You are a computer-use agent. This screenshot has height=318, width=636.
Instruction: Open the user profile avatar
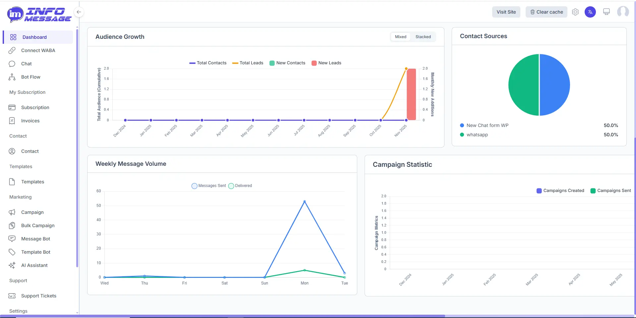pyautogui.click(x=623, y=12)
